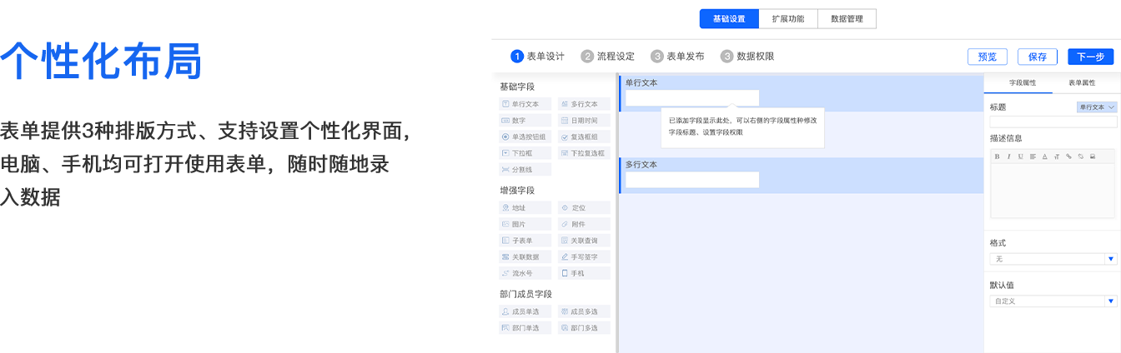The height and width of the screenshot is (353, 1121).
Task: Click the 预览 preview button
Action: [987, 57]
